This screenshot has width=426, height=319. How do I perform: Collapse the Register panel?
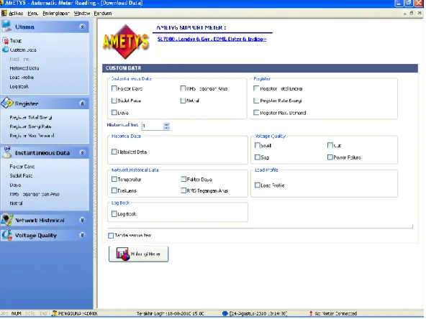82,103
